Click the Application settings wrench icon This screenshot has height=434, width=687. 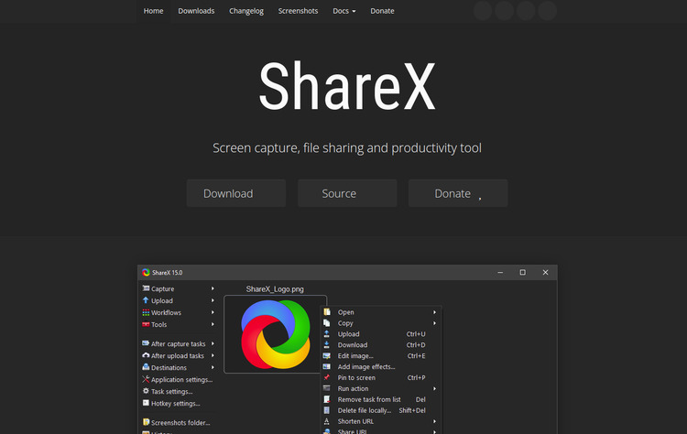point(146,379)
